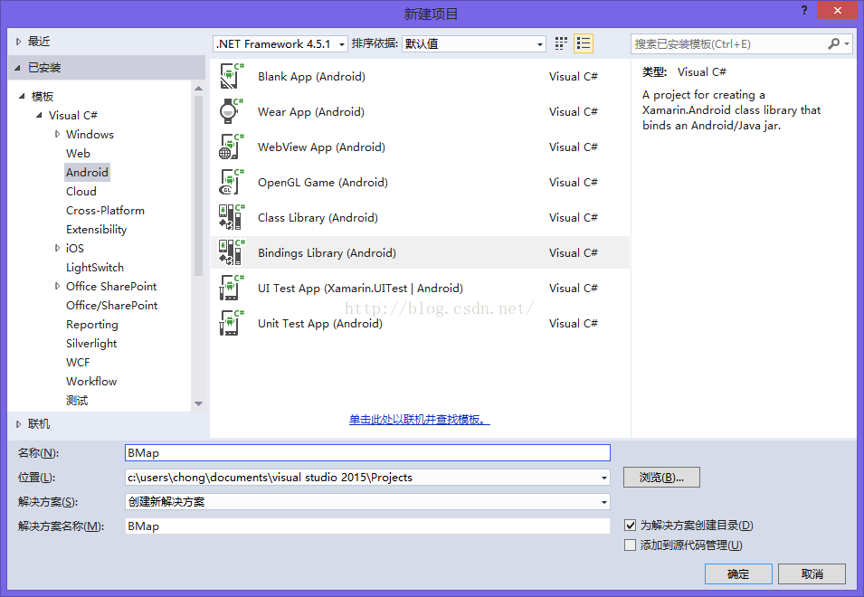Switch to small icons grid view
The image size is (864, 597).
tap(561, 43)
